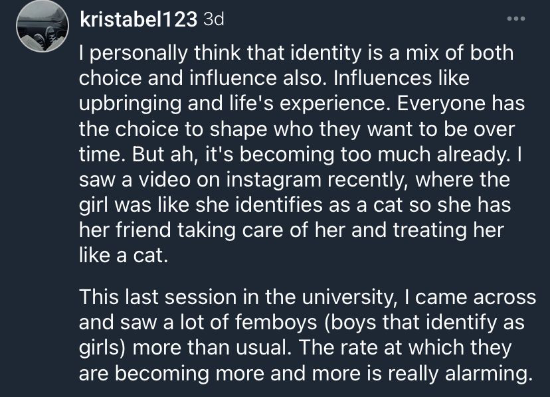The width and height of the screenshot is (550, 397).
Task: Open the three-dot more options menu
Action: pyautogui.click(x=515, y=19)
